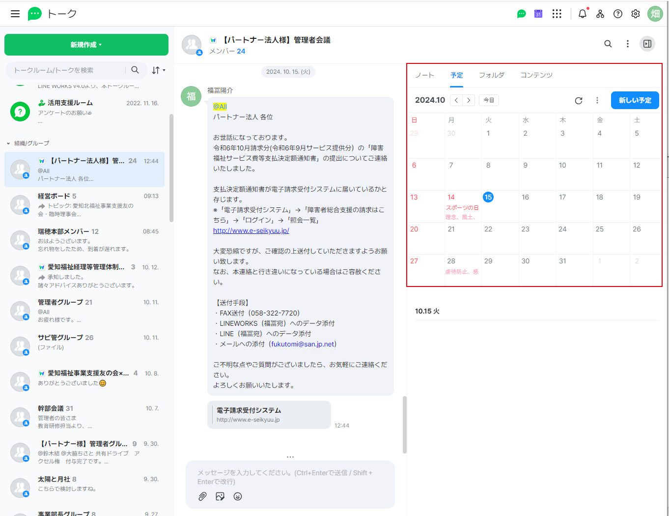This screenshot has width=669, height=516.
Task: Switch to the 予定 tab
Action: point(457,75)
